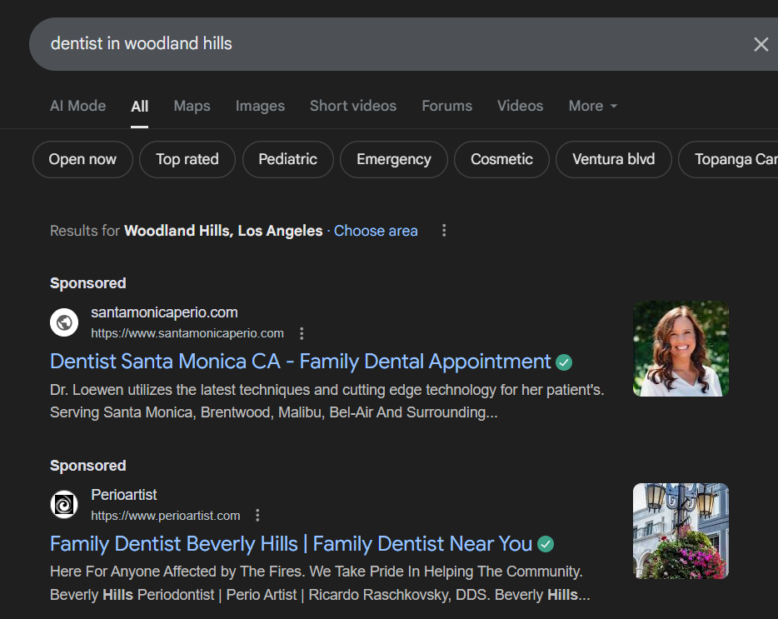This screenshot has width=778, height=619.
Task: Open three-dot menu beside santamonicaperio.com URL
Action: click(x=302, y=333)
